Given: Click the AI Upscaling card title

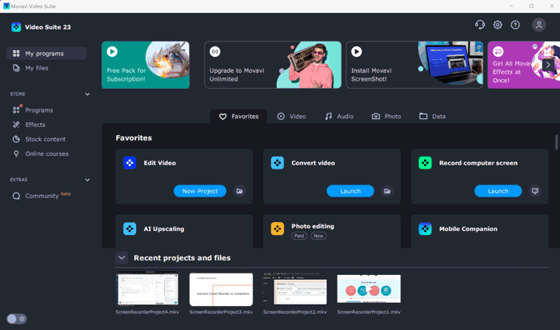Looking at the screenshot, I should pyautogui.click(x=164, y=229).
